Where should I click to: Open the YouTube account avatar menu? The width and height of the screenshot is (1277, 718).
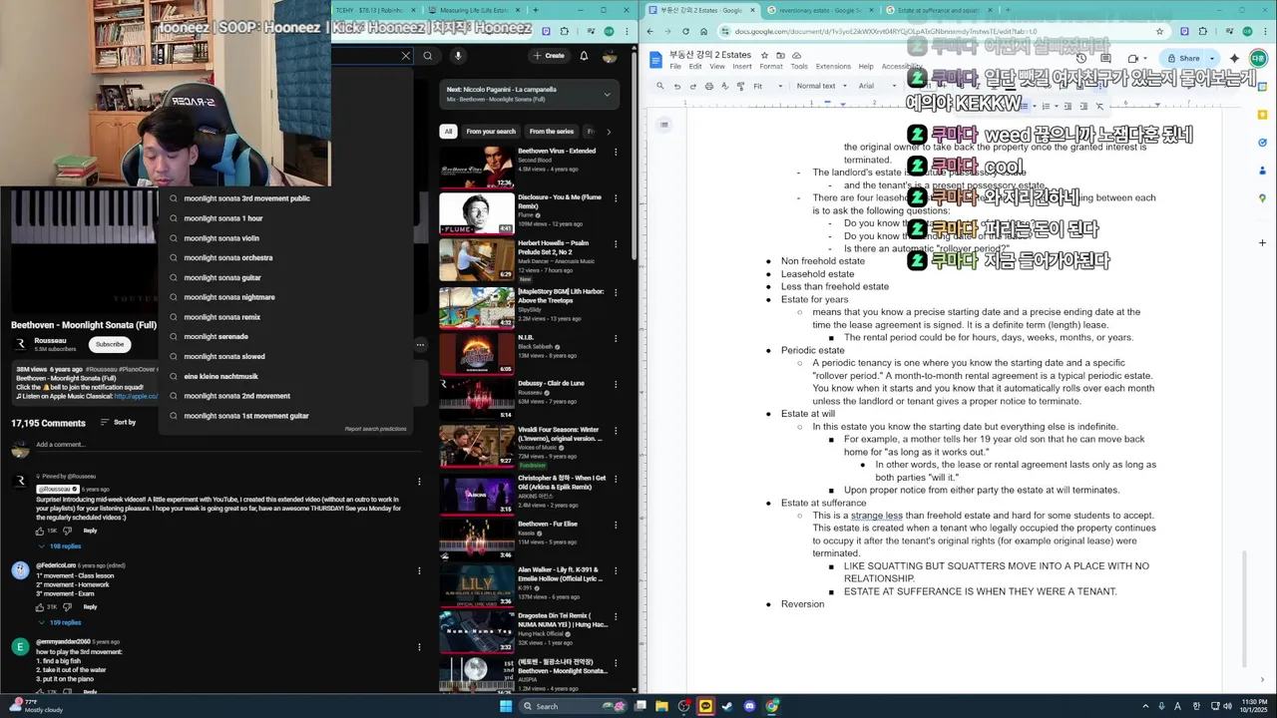coord(610,56)
